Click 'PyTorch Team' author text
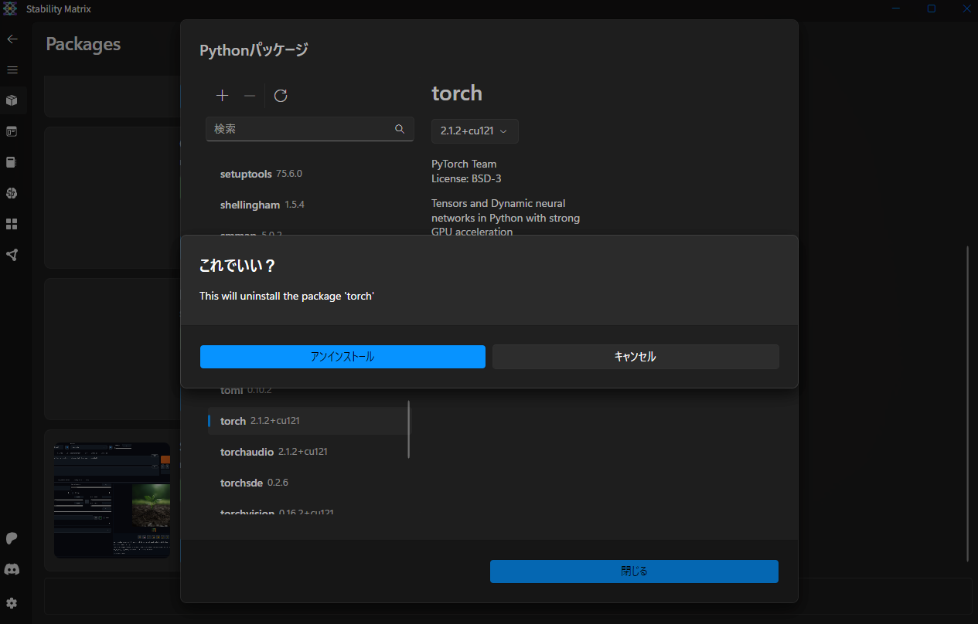Image resolution: width=978 pixels, height=624 pixels. pos(464,164)
